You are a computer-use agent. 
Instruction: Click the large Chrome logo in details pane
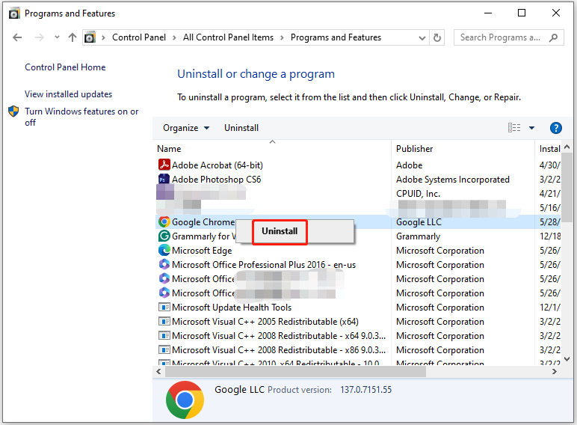pos(185,400)
